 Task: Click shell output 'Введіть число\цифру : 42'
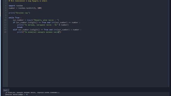pyautogui.click(x=17, y=94)
